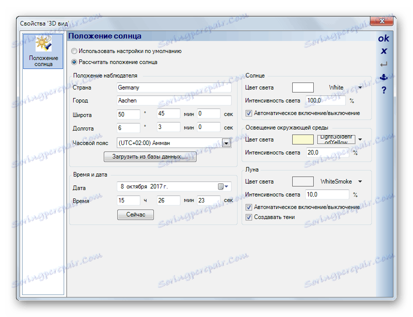This screenshot has width=413, height=317.
Task: Toggle sun Автоматическое включение/выключение checkbox
Action: [249, 113]
